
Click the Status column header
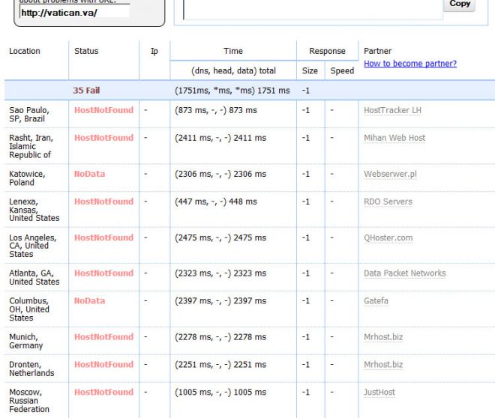86,52
